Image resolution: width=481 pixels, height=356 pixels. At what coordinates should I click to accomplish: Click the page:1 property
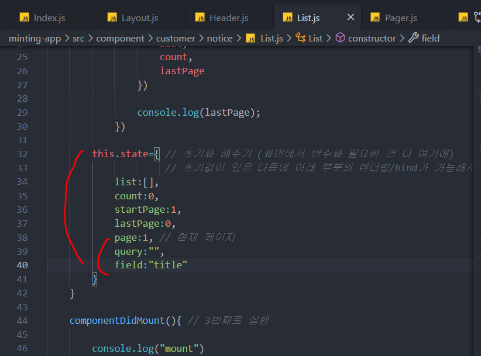tap(134, 237)
